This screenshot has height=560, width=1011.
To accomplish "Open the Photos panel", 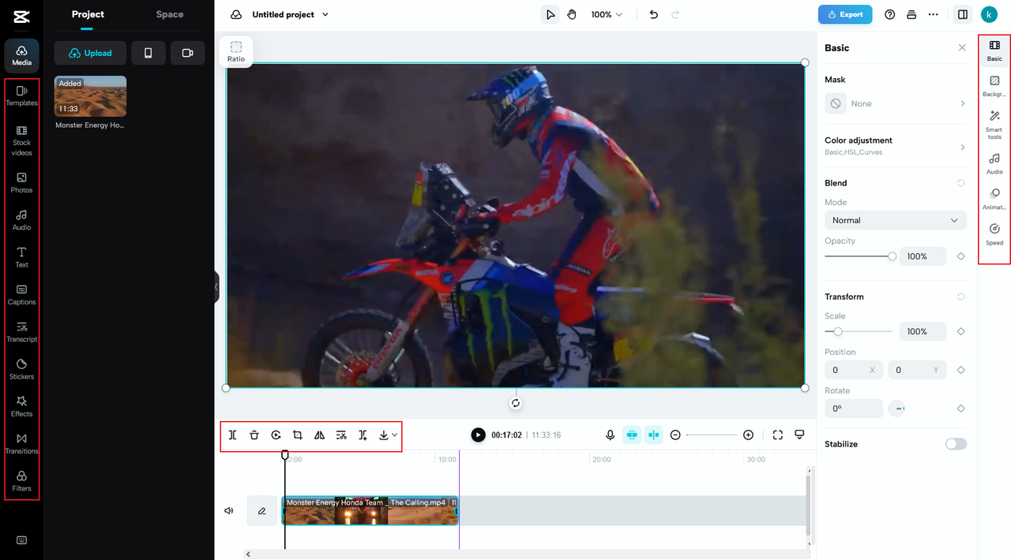I will (21, 183).
